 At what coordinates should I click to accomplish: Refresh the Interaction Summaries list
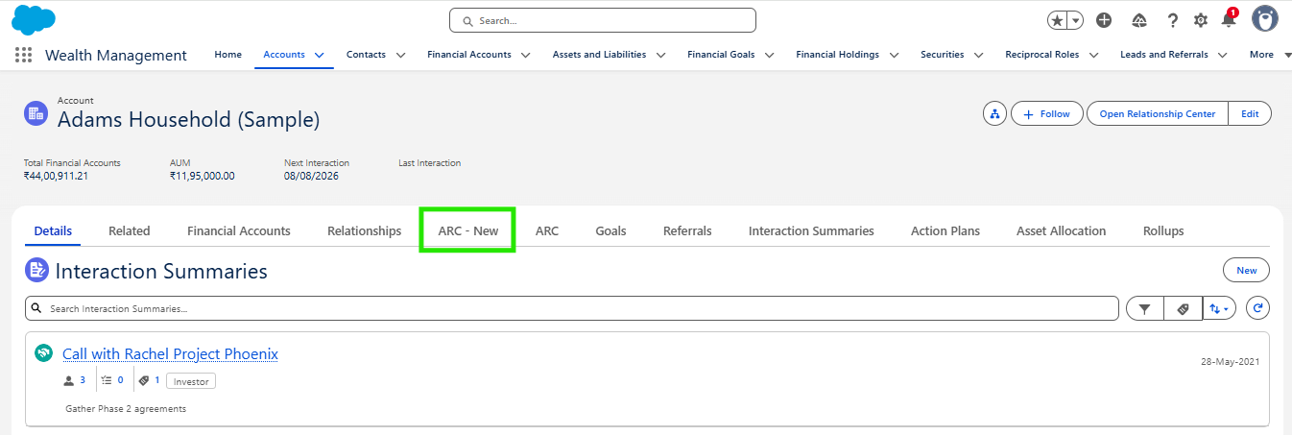(x=1257, y=308)
